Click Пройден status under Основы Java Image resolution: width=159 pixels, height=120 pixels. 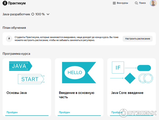[x=12, y=112]
